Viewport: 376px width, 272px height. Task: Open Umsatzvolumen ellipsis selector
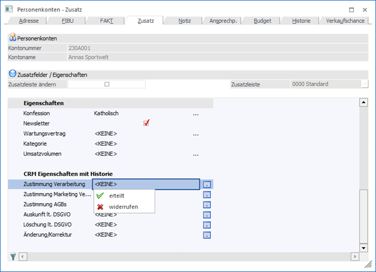196,154
